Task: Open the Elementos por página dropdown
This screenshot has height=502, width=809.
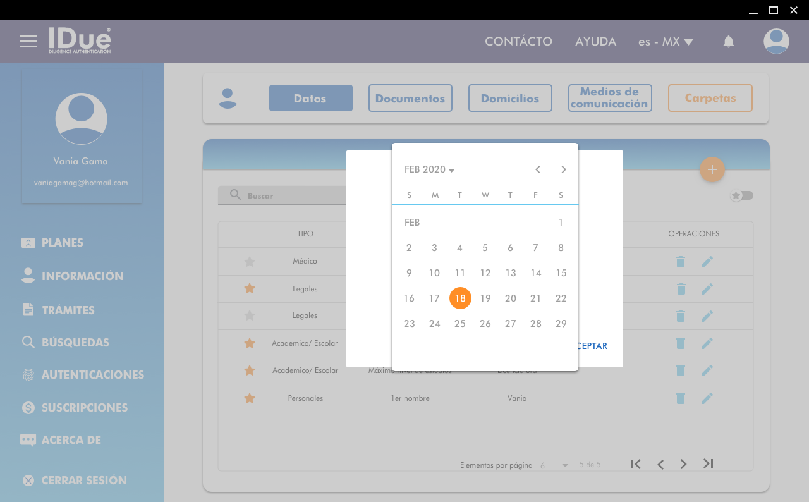Action: (553, 465)
